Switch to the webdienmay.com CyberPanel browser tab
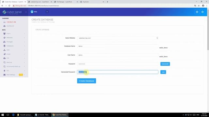The width and height of the screenshot is (209, 117). tap(40, 2)
